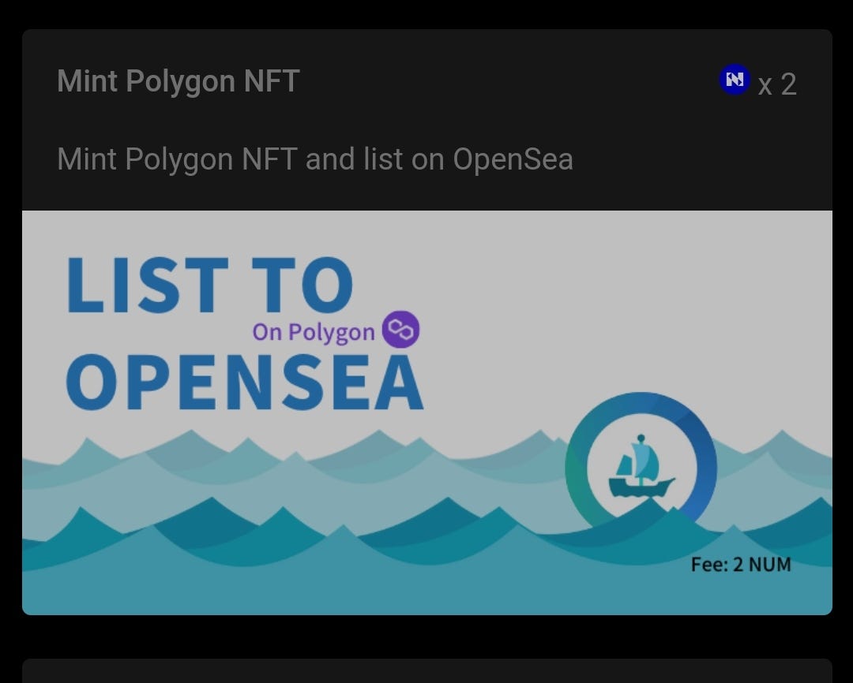
Task: Open the List to OpenSea banner image
Action: coord(427,412)
